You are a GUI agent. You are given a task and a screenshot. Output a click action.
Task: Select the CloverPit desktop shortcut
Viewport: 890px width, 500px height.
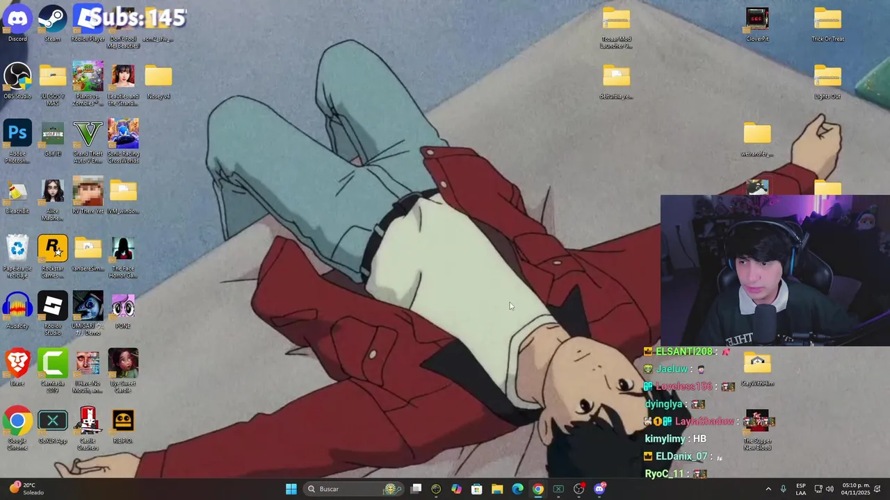[757, 24]
